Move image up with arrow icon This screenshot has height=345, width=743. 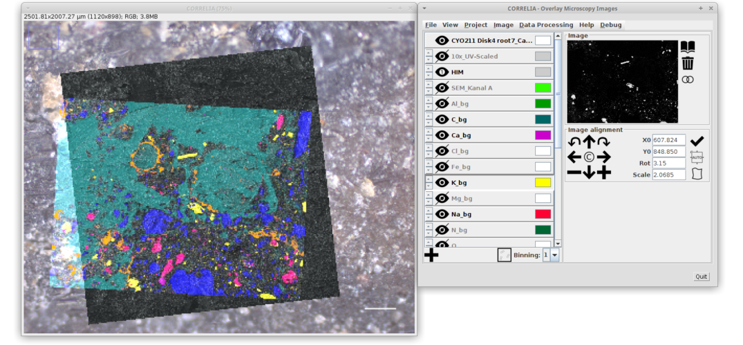point(589,141)
